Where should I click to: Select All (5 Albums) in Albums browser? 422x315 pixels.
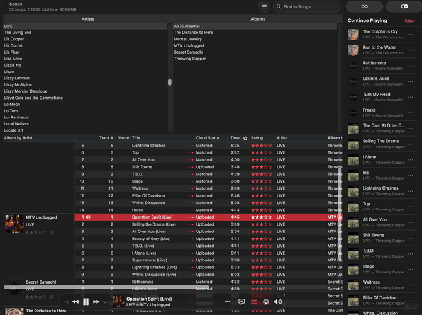(255, 26)
